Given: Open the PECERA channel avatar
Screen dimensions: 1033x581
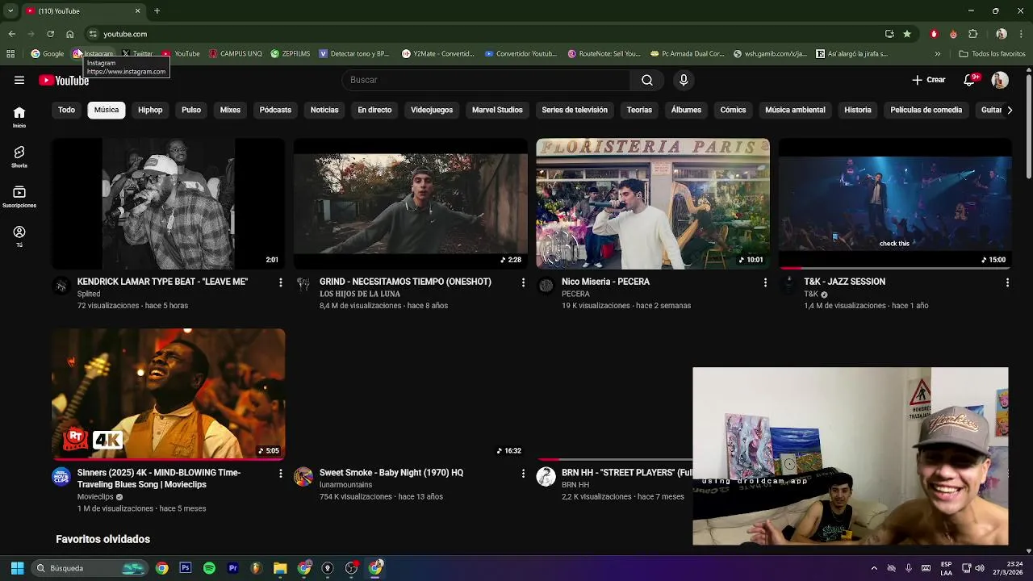Looking at the screenshot, I should (546, 286).
